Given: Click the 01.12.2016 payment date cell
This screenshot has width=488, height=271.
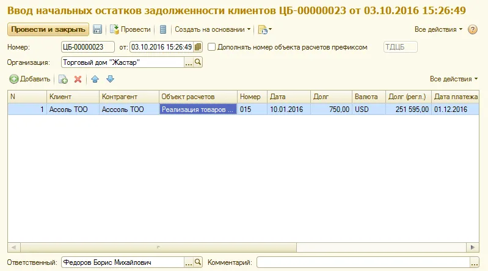Looking at the screenshot, I should [455, 110].
